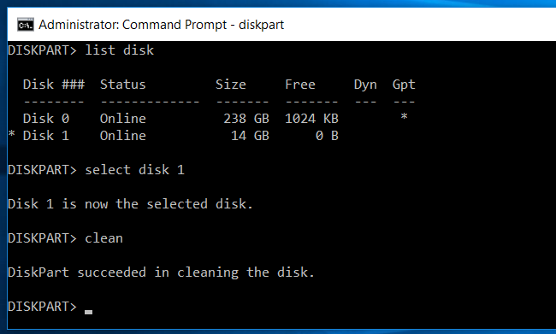Click the 'Size' column header

click(231, 85)
